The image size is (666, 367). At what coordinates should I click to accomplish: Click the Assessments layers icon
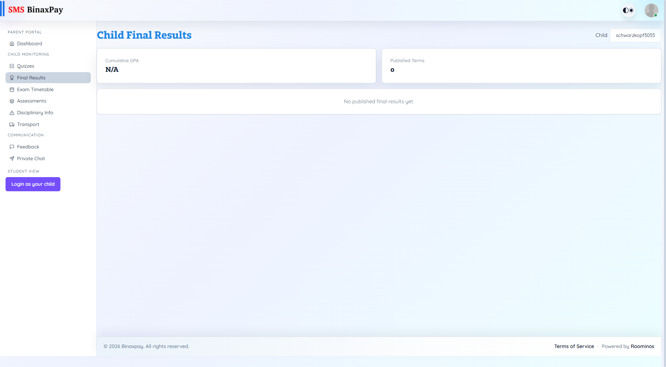12,101
